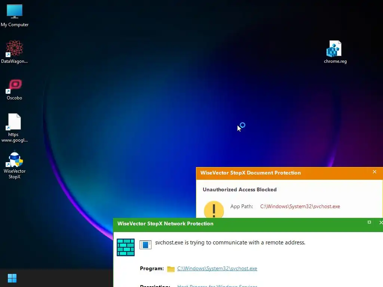Maximize the Network Protection popup
The image size is (383, 287).
(369, 222)
